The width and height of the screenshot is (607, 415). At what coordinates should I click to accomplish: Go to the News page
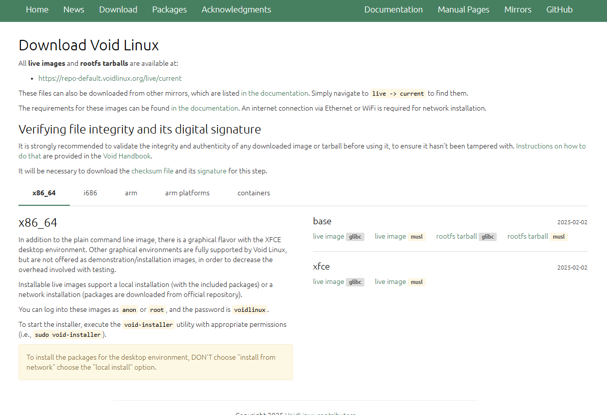tap(74, 9)
